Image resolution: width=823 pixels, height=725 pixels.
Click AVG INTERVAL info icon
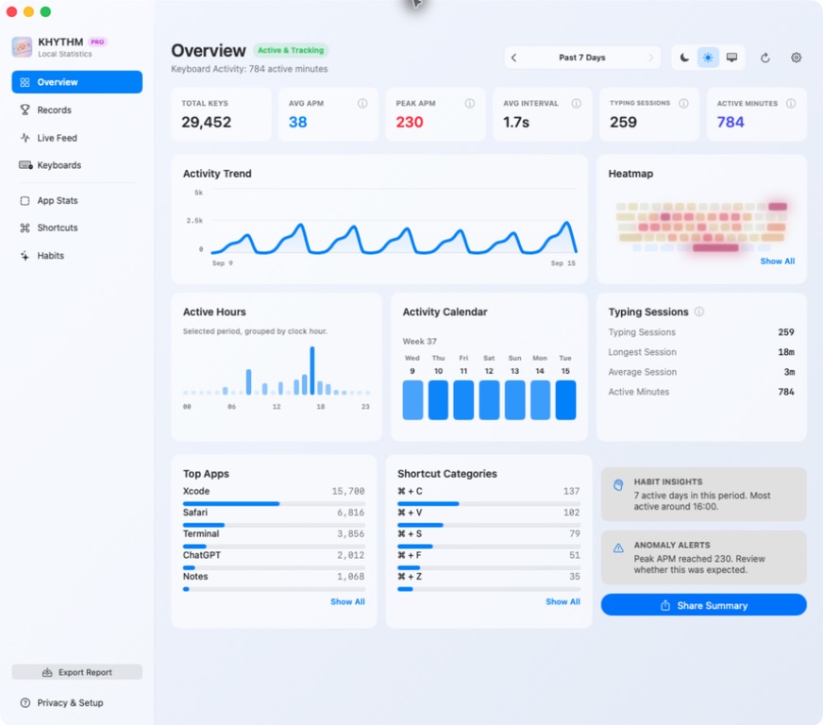click(576, 104)
